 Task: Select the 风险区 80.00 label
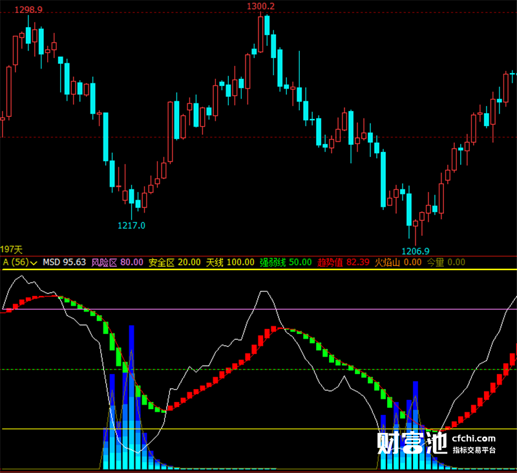tap(117, 262)
